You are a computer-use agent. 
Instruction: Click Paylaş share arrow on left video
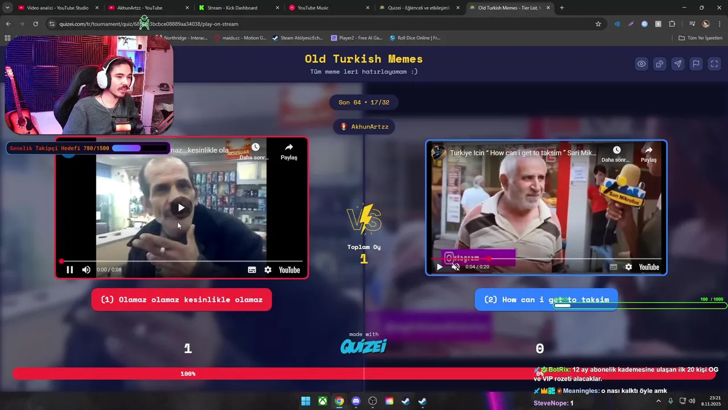point(289,151)
